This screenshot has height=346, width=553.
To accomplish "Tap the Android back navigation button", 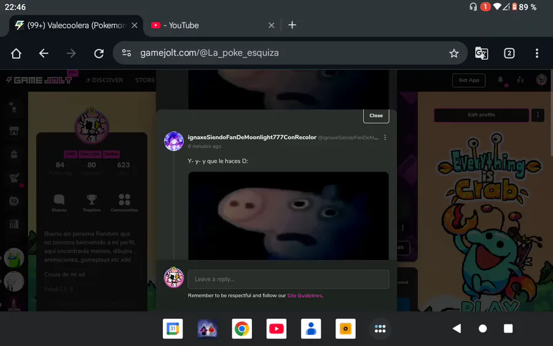I will pos(457,329).
